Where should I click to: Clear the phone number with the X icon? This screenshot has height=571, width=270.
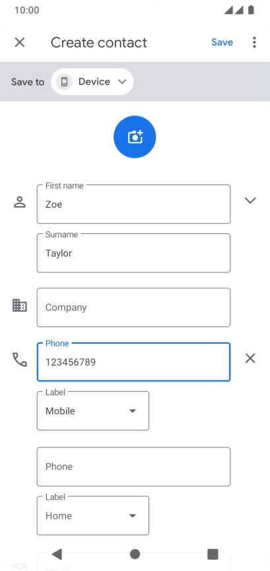click(250, 359)
